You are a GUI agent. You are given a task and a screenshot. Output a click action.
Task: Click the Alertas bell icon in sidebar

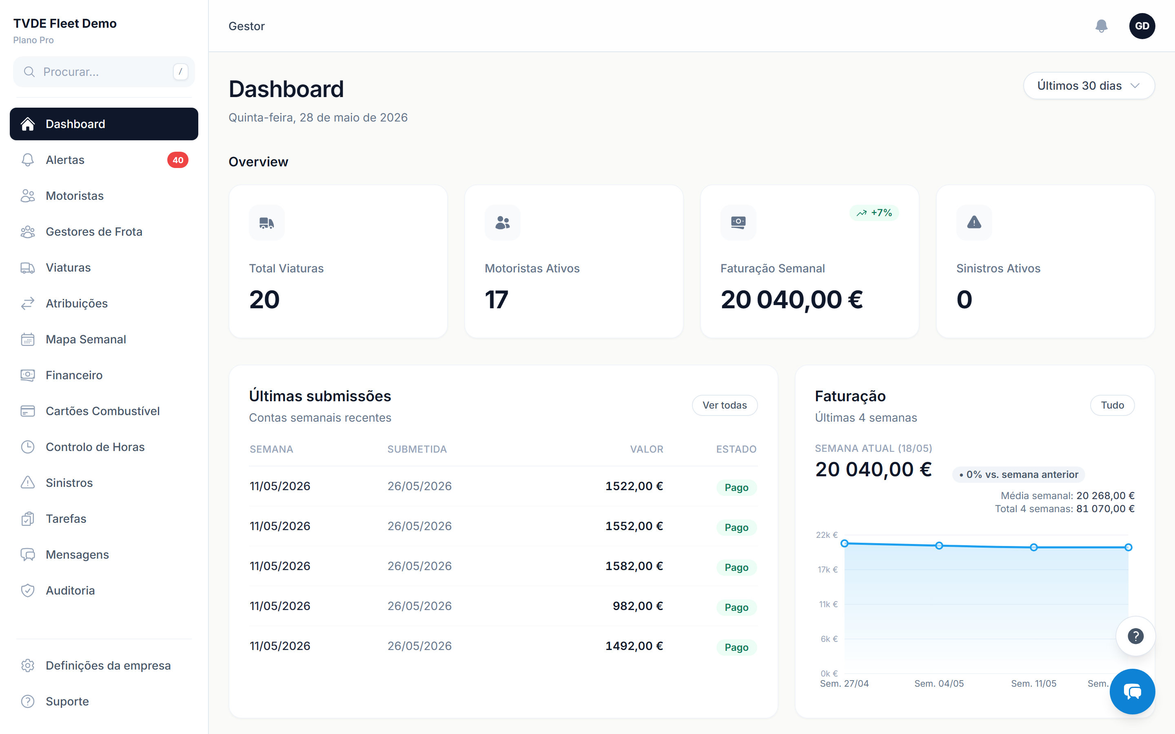(x=28, y=160)
